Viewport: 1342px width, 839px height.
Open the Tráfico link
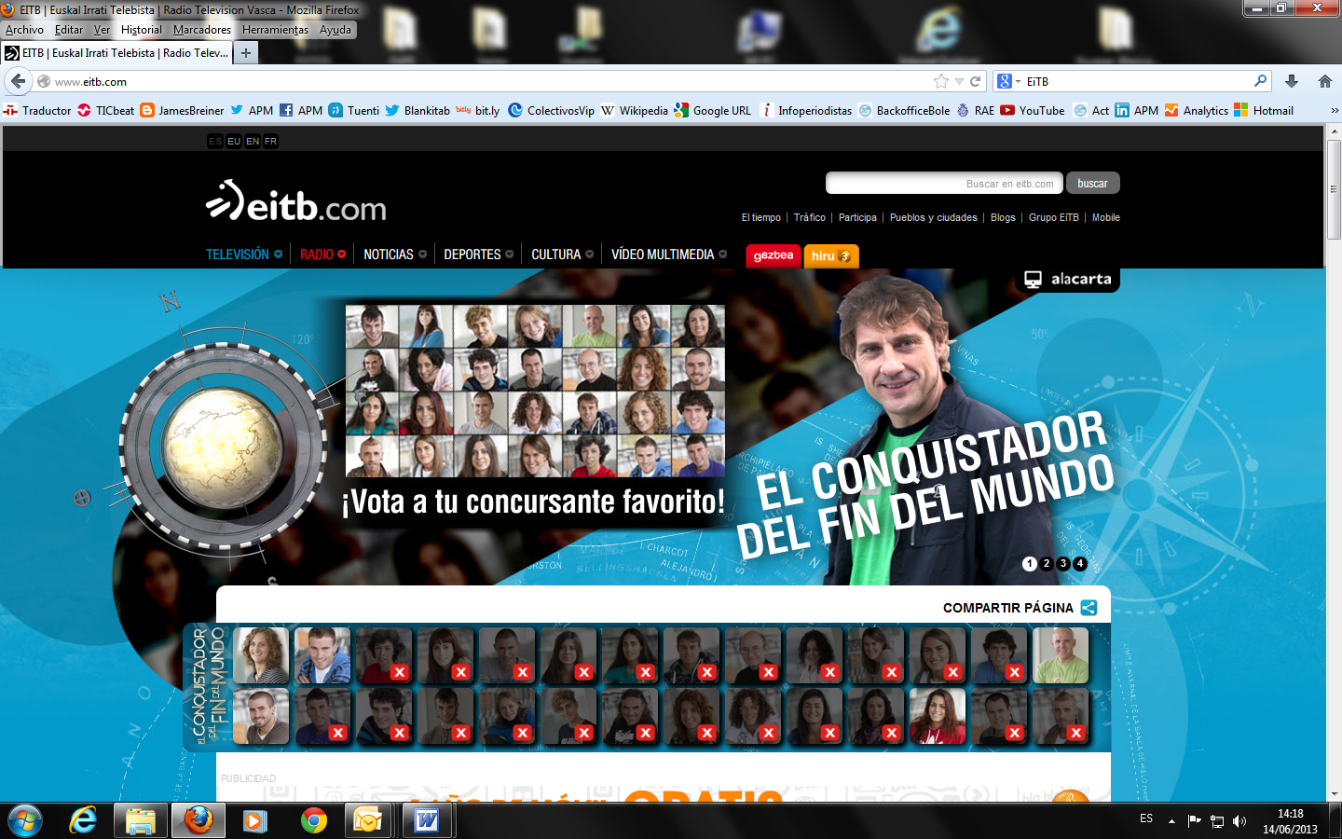[x=810, y=217]
